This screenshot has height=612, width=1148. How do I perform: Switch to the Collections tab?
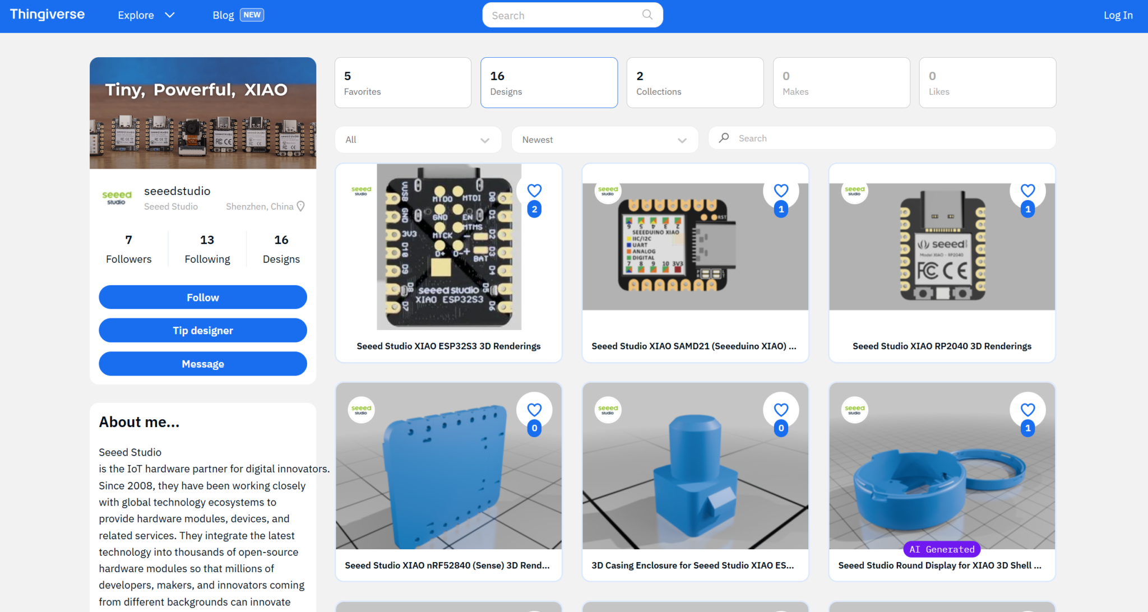[695, 82]
